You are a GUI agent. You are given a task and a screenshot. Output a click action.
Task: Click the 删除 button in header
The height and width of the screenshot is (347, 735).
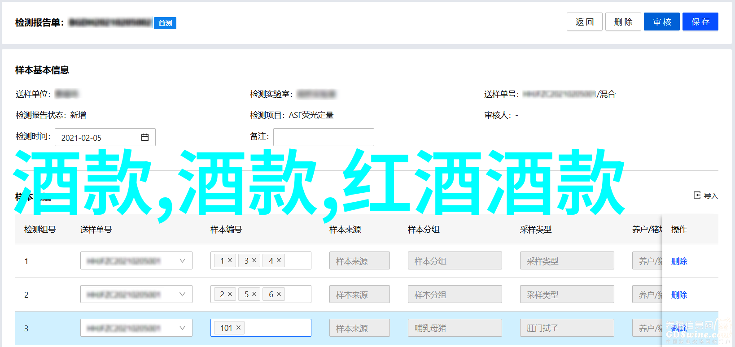(x=623, y=22)
